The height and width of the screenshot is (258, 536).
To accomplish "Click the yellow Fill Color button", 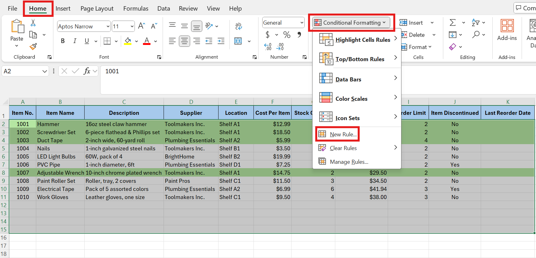I will (x=128, y=41).
